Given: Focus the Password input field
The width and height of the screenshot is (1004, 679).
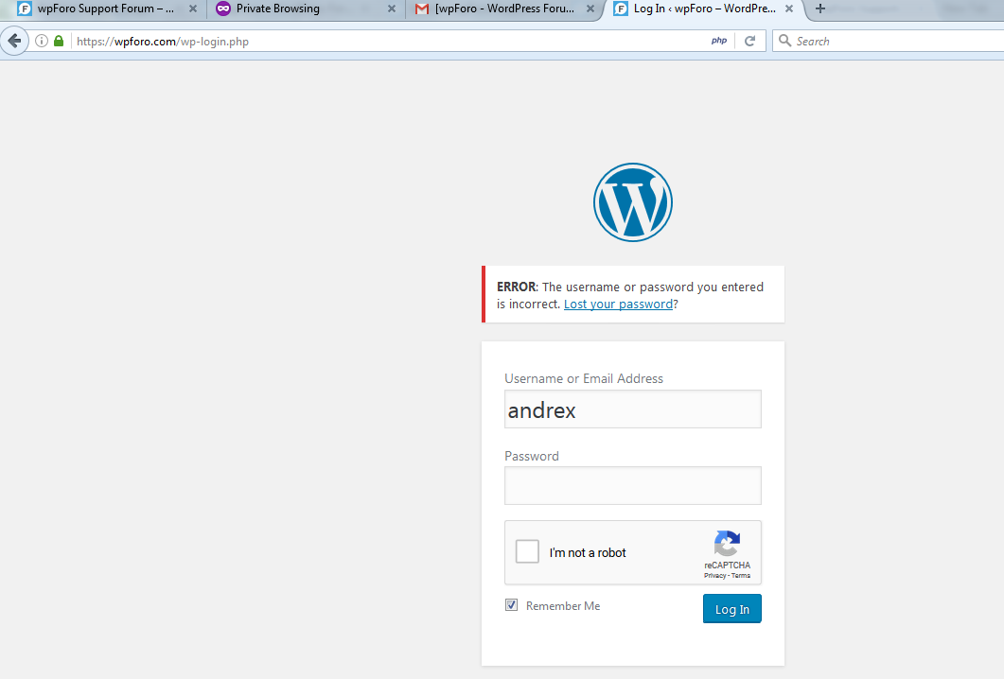Looking at the screenshot, I should [x=632, y=485].
